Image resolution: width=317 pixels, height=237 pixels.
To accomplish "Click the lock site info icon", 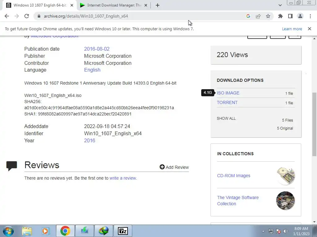I will (x=39, y=16).
